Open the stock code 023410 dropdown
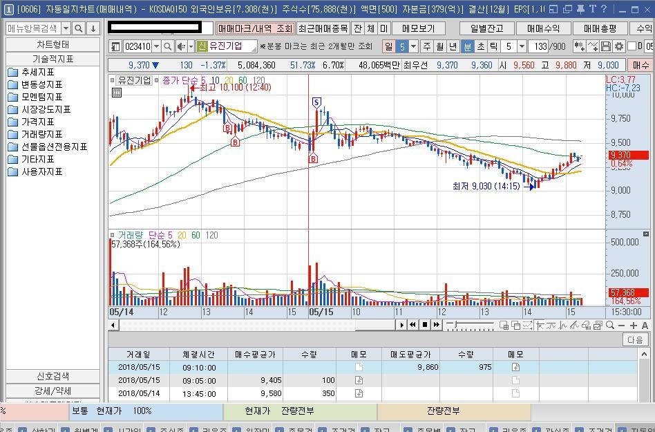The width and height of the screenshot is (655, 432). coord(156,46)
